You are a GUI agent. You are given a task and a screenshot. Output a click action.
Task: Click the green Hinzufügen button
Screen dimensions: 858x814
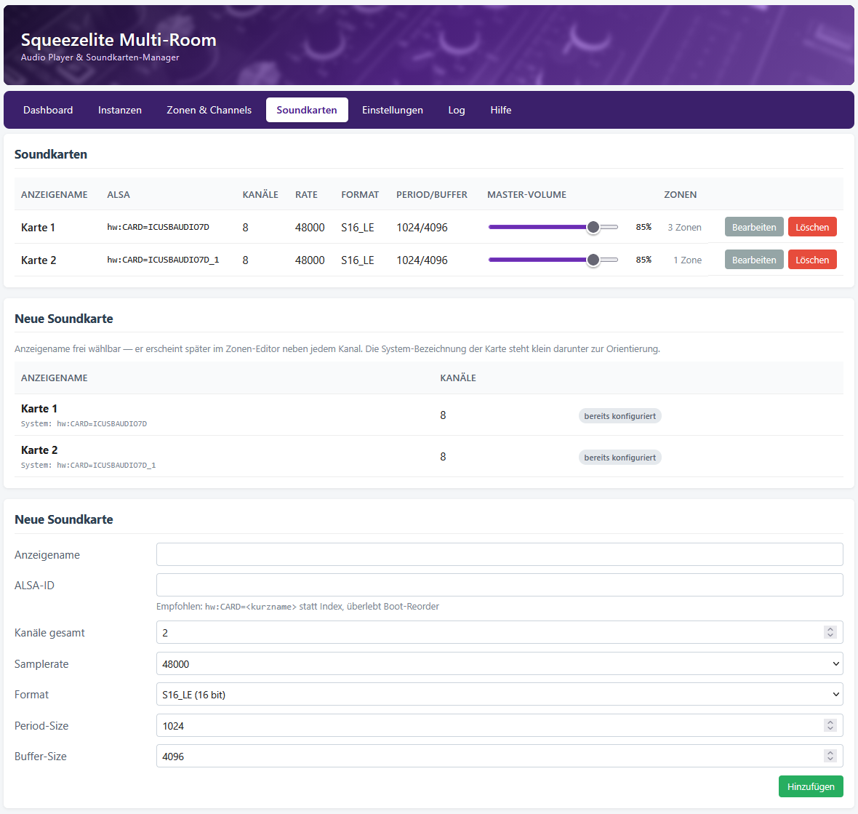pyautogui.click(x=811, y=786)
